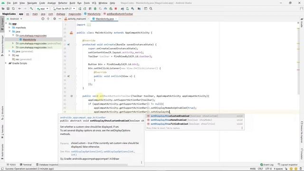Screen dimensions: 304x171
Task: Choose setDisplayShowHomeEnabled completion suggestion
Action: click(195, 120)
